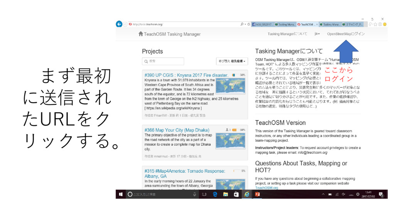This screenshot has width=395, height=222.
Task: Open the browser settings gear icon
Action: (x=380, y=24)
